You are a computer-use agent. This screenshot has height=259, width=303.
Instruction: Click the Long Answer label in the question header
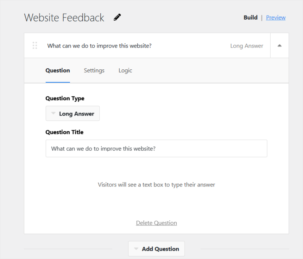click(247, 46)
